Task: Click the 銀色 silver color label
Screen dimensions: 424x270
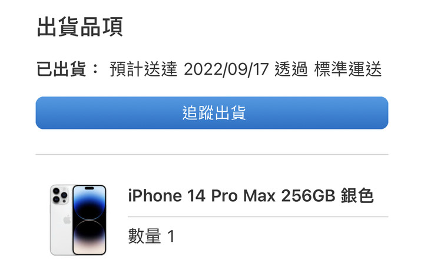Action: [357, 195]
